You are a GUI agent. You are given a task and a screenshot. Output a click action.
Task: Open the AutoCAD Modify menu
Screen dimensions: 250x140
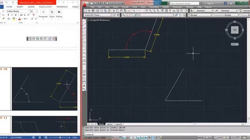166,7
